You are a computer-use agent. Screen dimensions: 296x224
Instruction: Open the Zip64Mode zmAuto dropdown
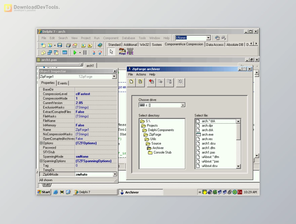coord(114,174)
